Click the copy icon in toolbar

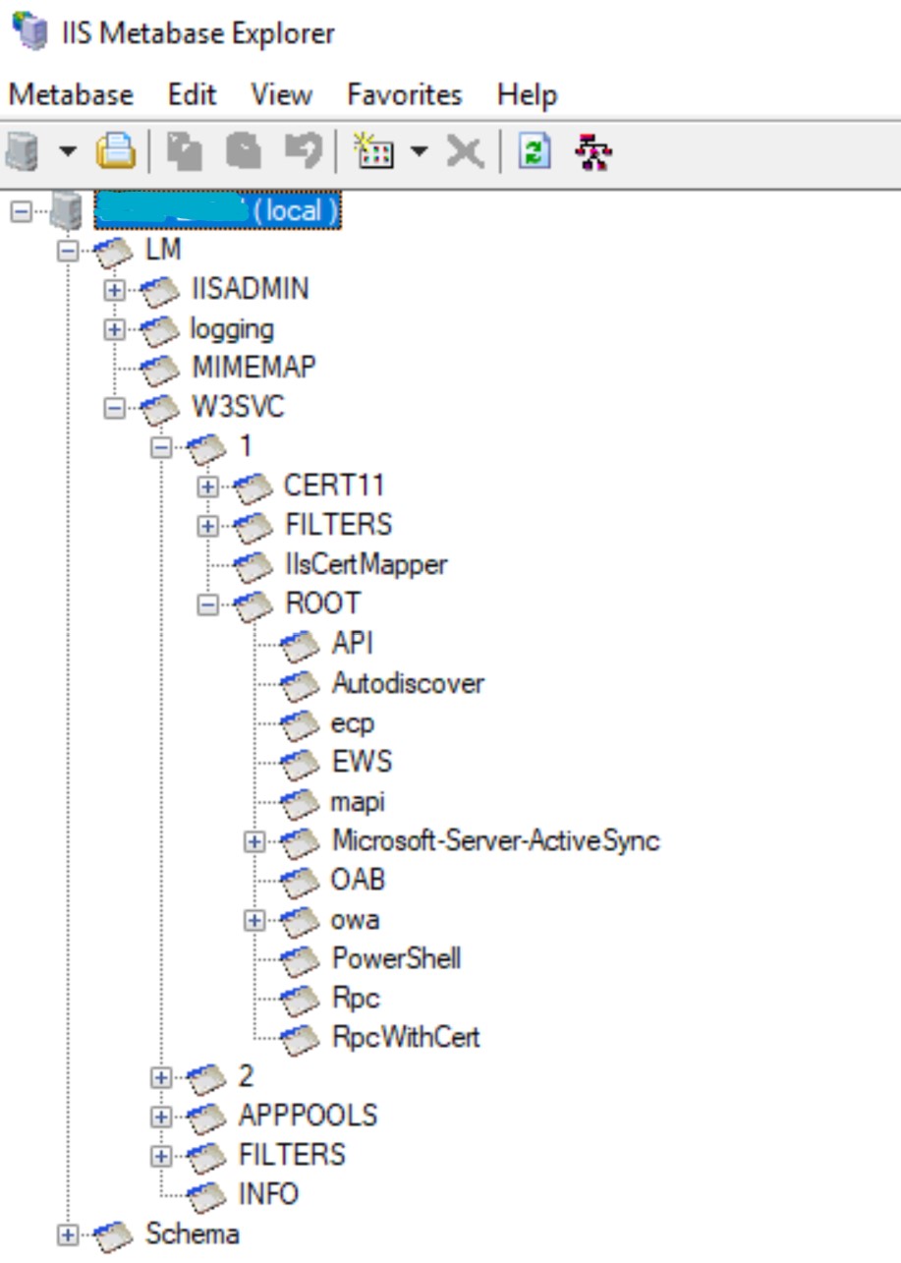[x=184, y=152]
